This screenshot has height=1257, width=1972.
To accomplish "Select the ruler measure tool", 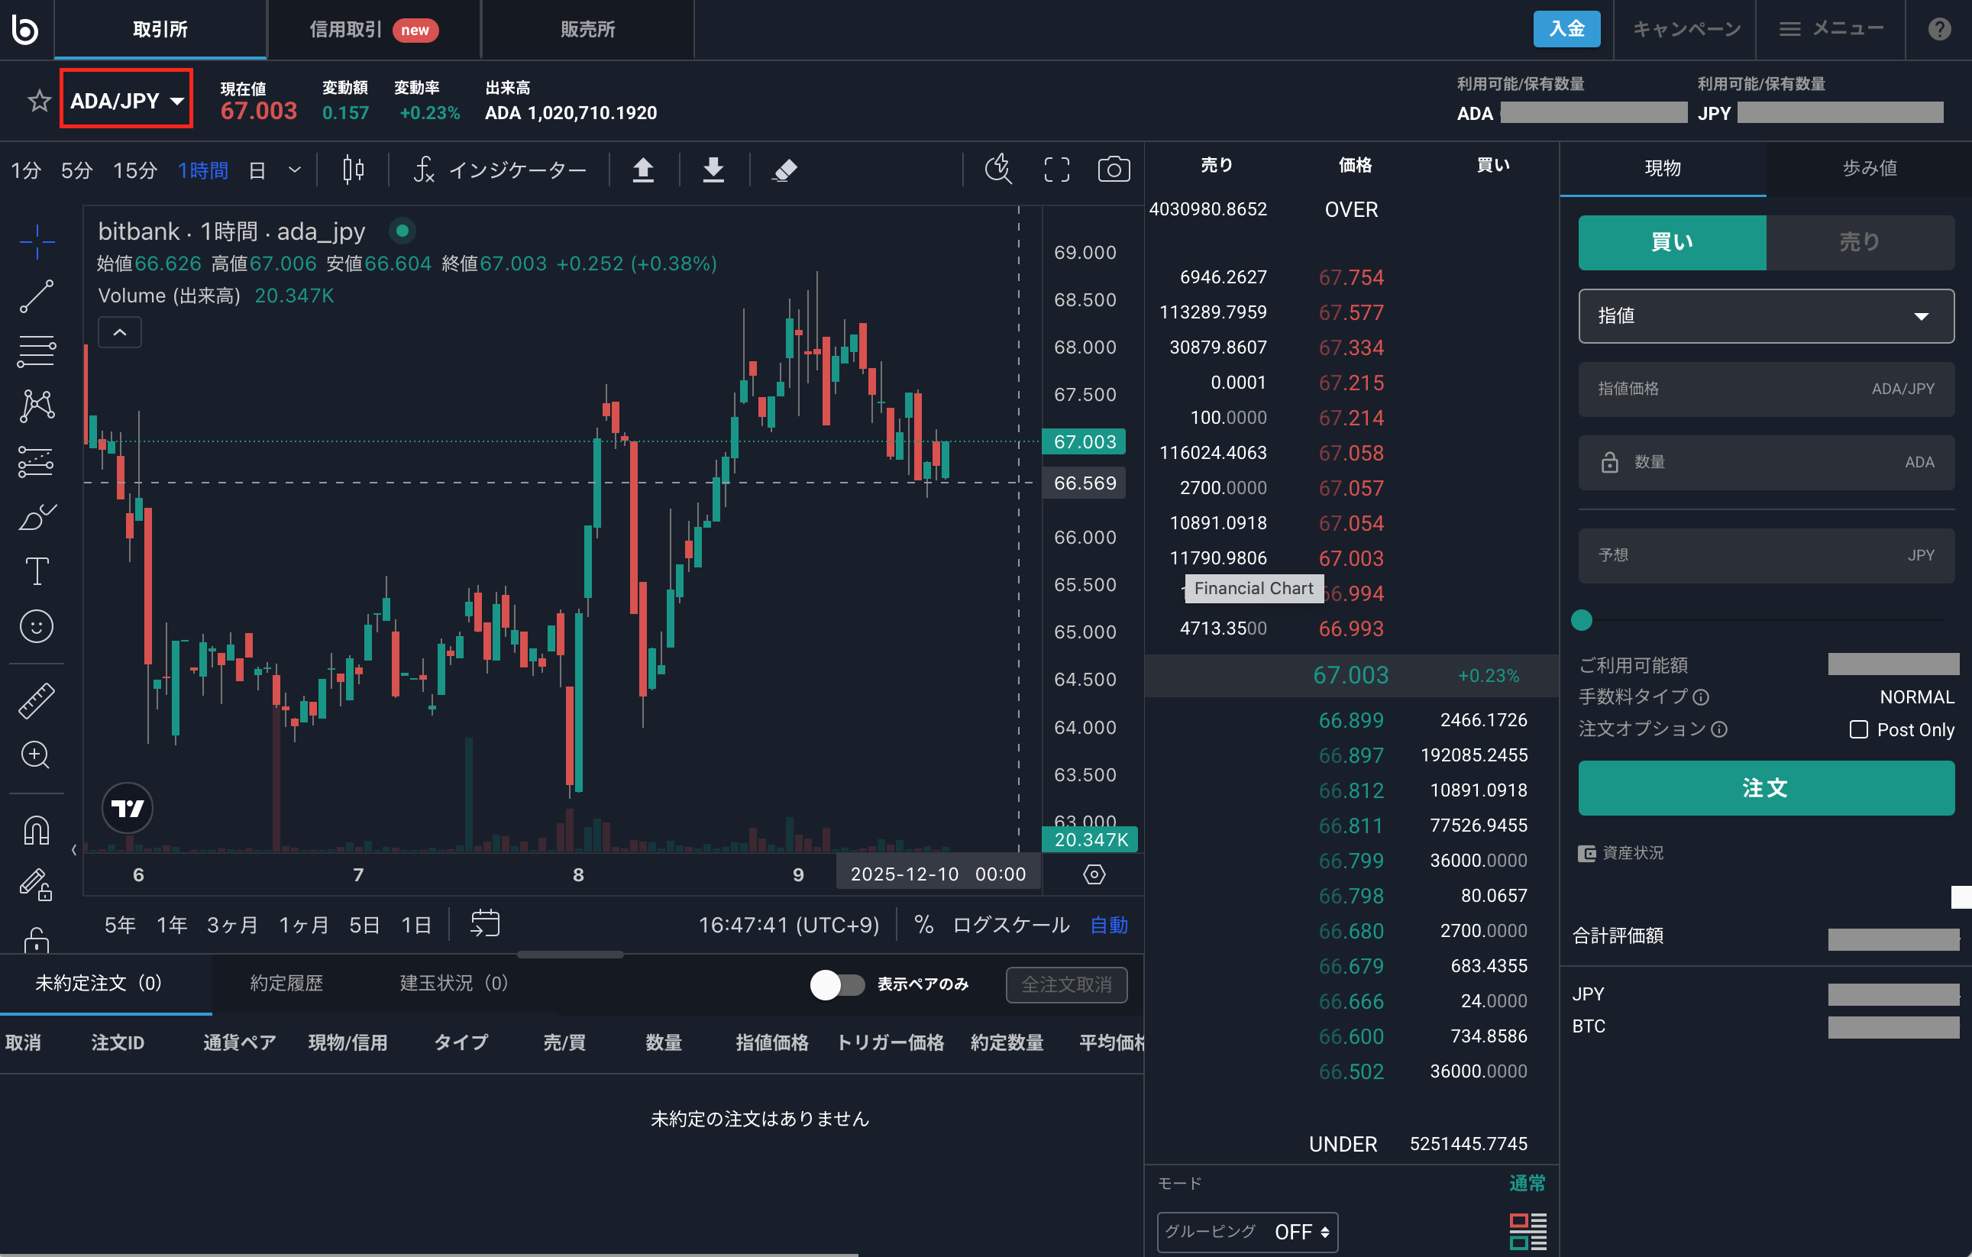I will (x=37, y=701).
